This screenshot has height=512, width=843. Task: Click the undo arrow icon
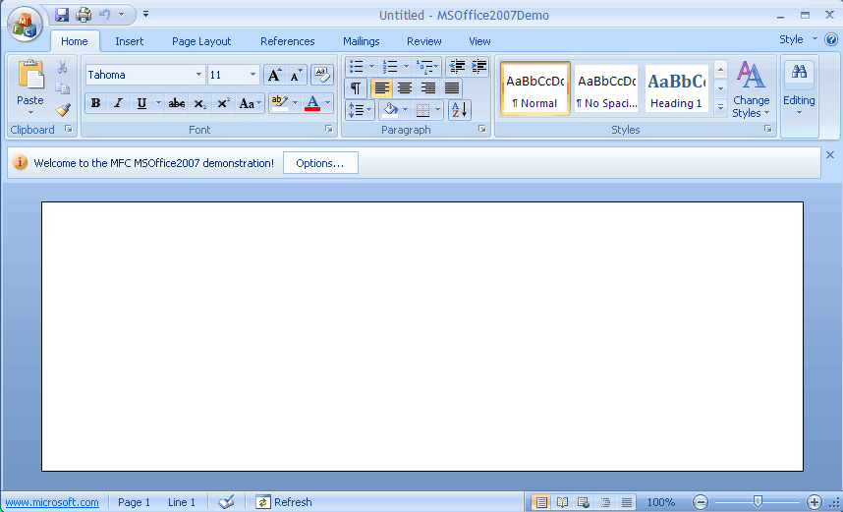(x=105, y=15)
